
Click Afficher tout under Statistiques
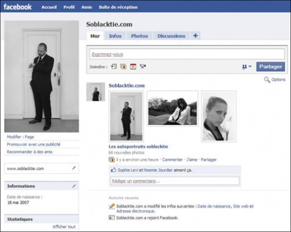point(64,227)
